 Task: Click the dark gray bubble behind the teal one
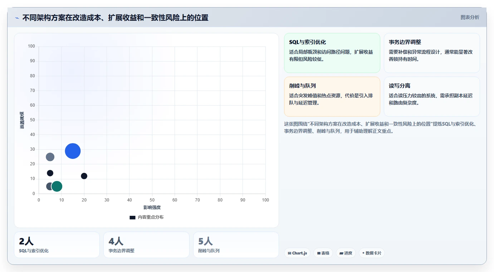pos(49,186)
